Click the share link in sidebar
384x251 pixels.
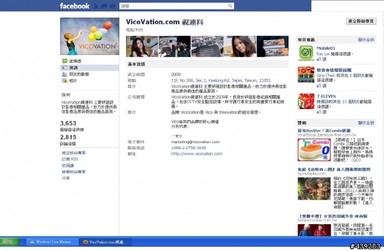65,178
